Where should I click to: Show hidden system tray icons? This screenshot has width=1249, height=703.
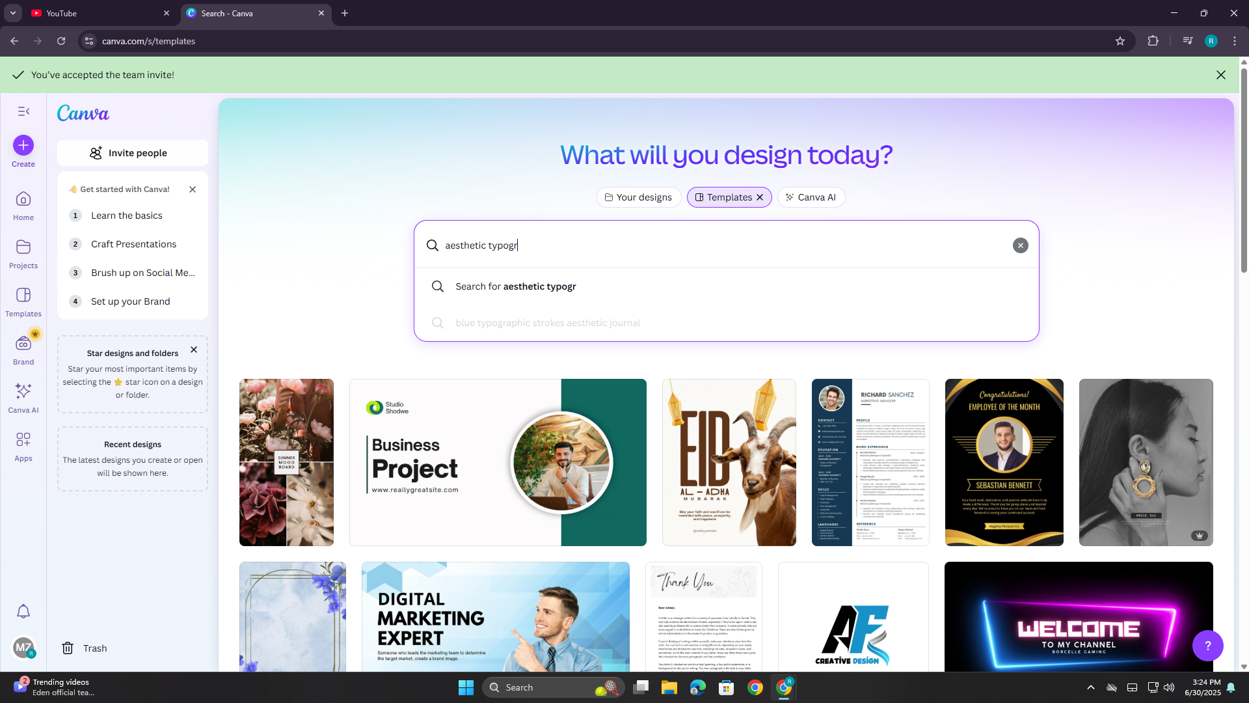pyautogui.click(x=1091, y=687)
